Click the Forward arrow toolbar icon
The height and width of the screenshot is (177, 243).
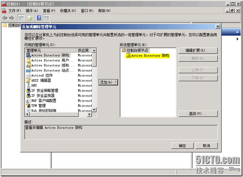tap(11, 18)
